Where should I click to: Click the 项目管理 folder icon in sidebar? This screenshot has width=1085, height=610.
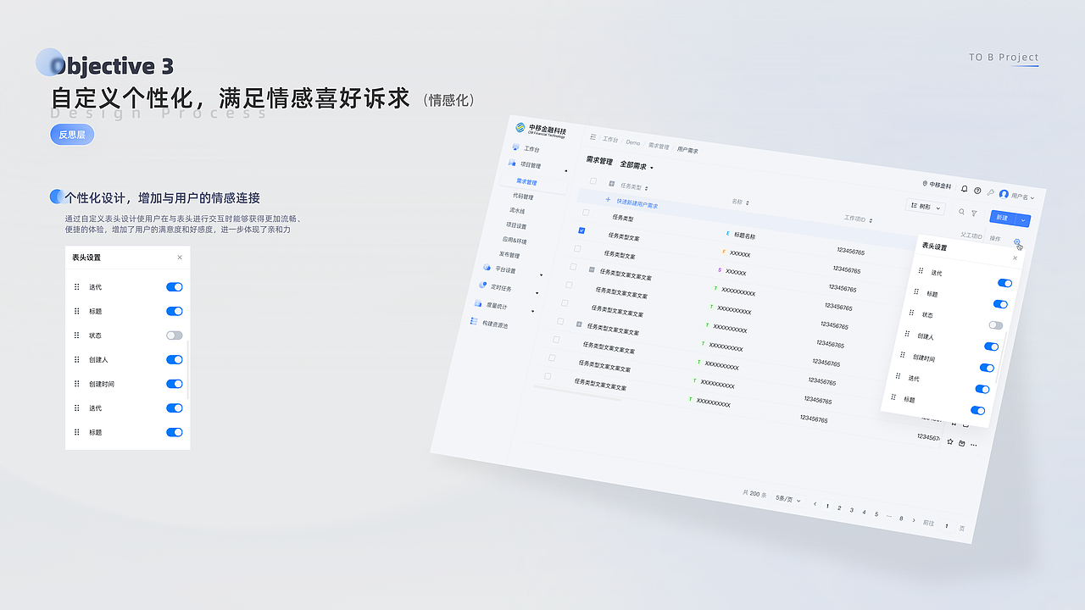click(512, 163)
